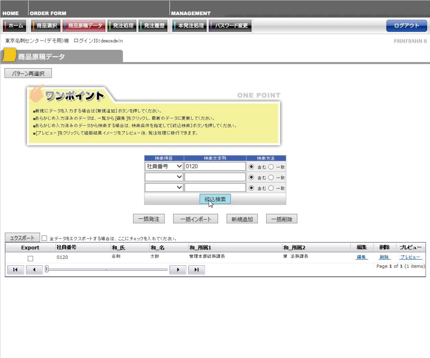Screen dimensions: 430x358
Task: Open first 検索項目 dropdown showing 社員番号
Action: (164, 167)
